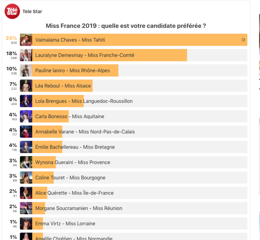
Task: Click the selected checkmark on Miss Tahiti
Action: 243,40
